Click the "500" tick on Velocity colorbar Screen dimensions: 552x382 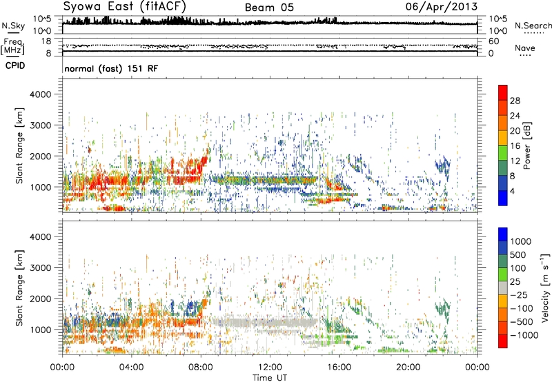click(x=518, y=255)
